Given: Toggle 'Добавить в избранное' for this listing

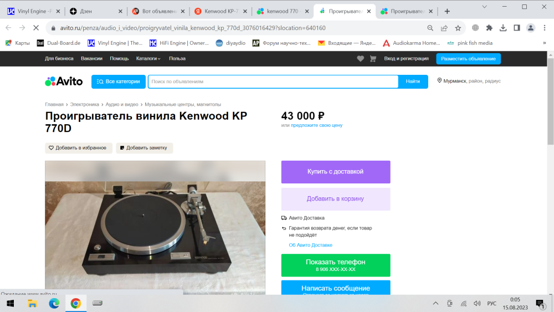Looking at the screenshot, I should click(78, 148).
